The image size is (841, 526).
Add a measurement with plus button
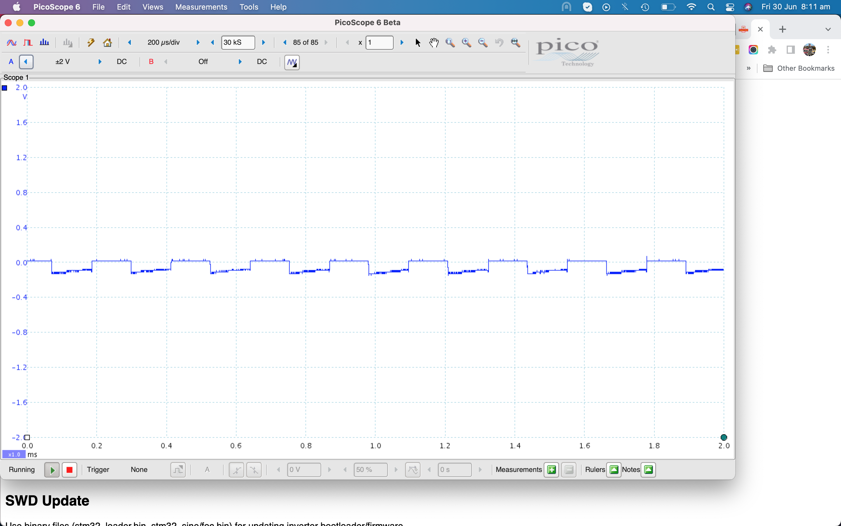pos(551,470)
